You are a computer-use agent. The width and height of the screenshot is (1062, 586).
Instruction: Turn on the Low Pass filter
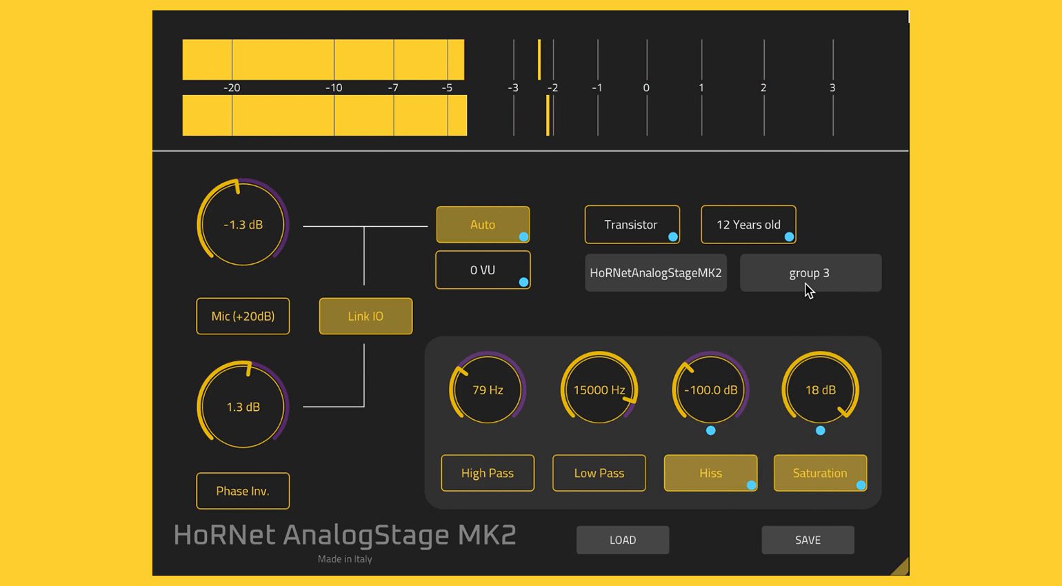click(x=599, y=473)
